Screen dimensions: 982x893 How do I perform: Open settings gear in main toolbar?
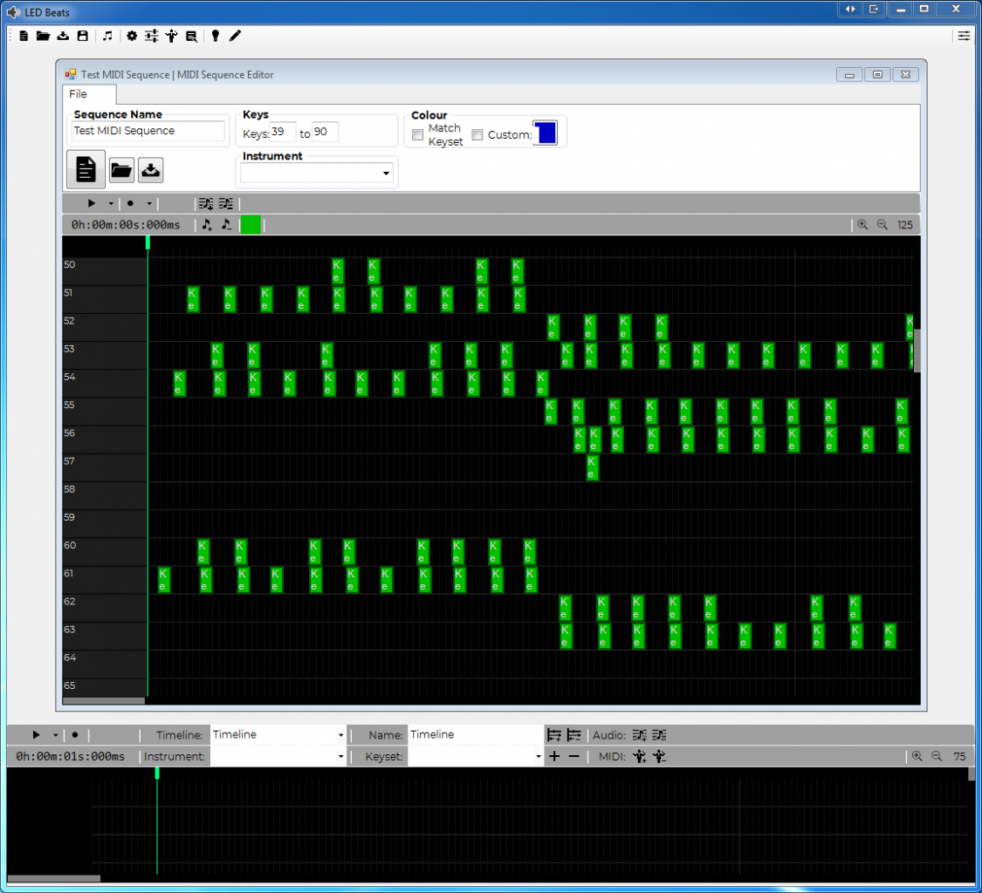pos(132,36)
